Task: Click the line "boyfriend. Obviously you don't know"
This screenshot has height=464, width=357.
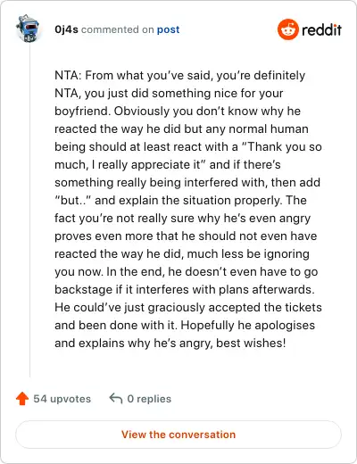Action: point(178,111)
